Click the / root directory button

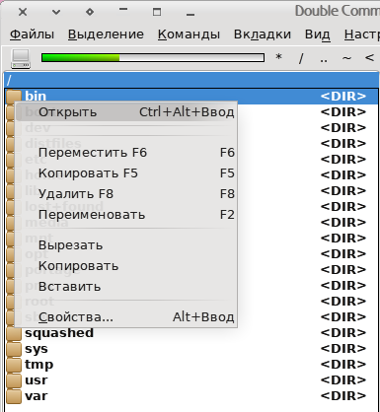click(x=301, y=58)
